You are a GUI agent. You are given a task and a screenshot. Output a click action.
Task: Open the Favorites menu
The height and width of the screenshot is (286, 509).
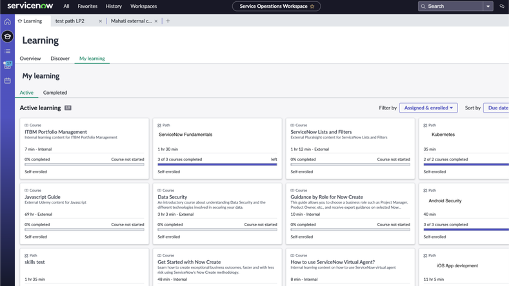[x=87, y=6]
